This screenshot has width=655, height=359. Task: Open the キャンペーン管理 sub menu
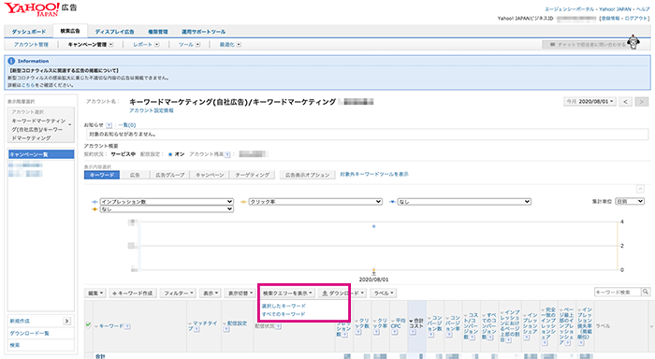pos(91,45)
